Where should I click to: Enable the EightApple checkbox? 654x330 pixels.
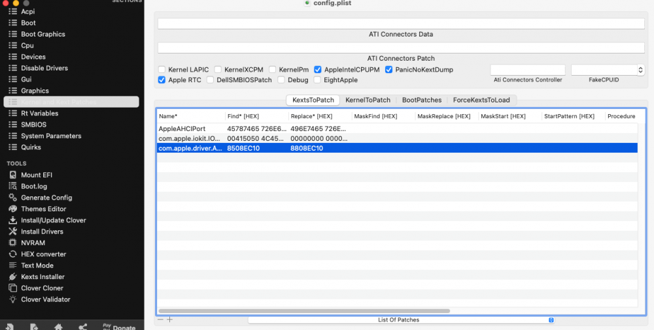(317, 80)
